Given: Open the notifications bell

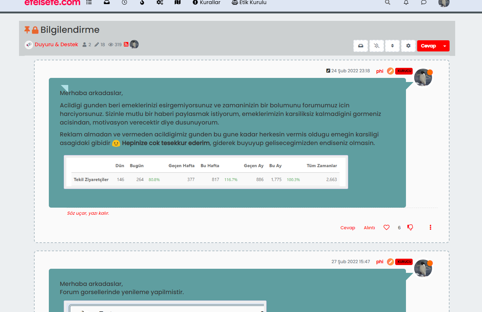Looking at the screenshot, I should 406,3.
